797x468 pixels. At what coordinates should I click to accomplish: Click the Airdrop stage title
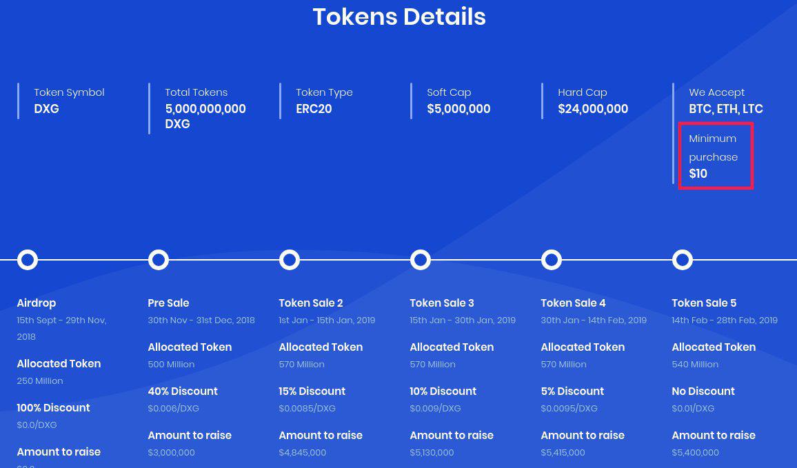36,303
